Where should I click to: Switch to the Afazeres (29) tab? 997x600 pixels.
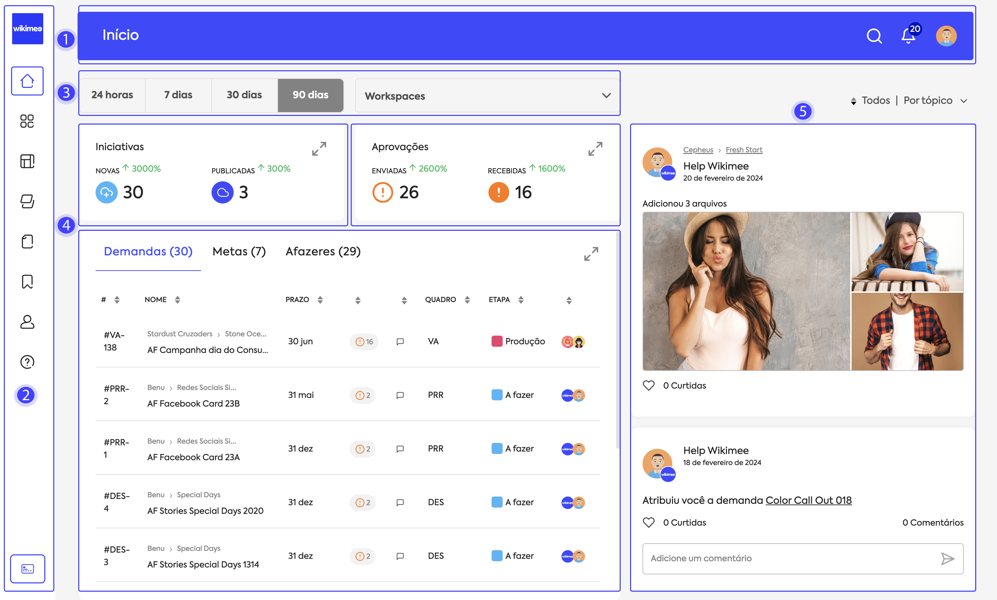pyautogui.click(x=323, y=252)
